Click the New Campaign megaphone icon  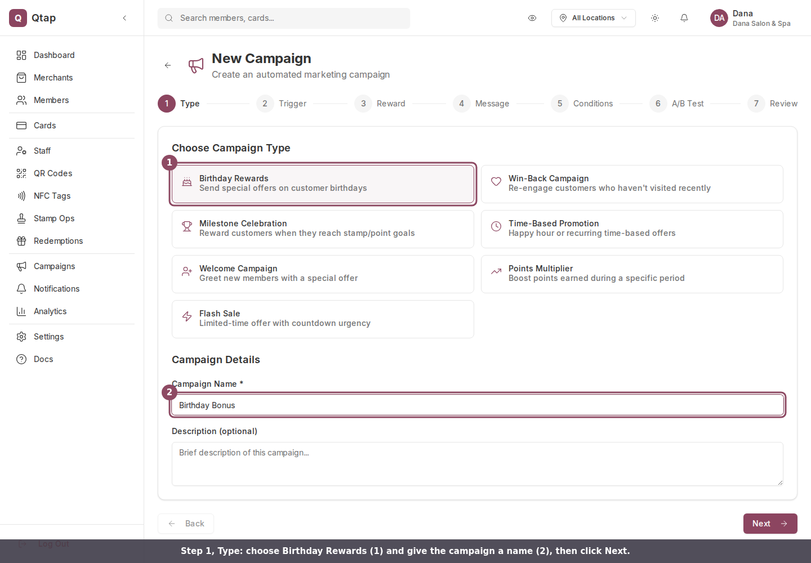tap(196, 65)
